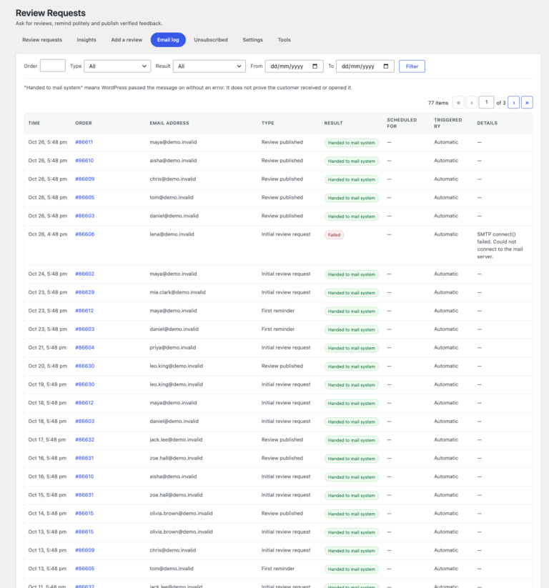Image resolution: width=549 pixels, height=588 pixels.
Task: Go to the Unsubscribed tab
Action: 211,40
